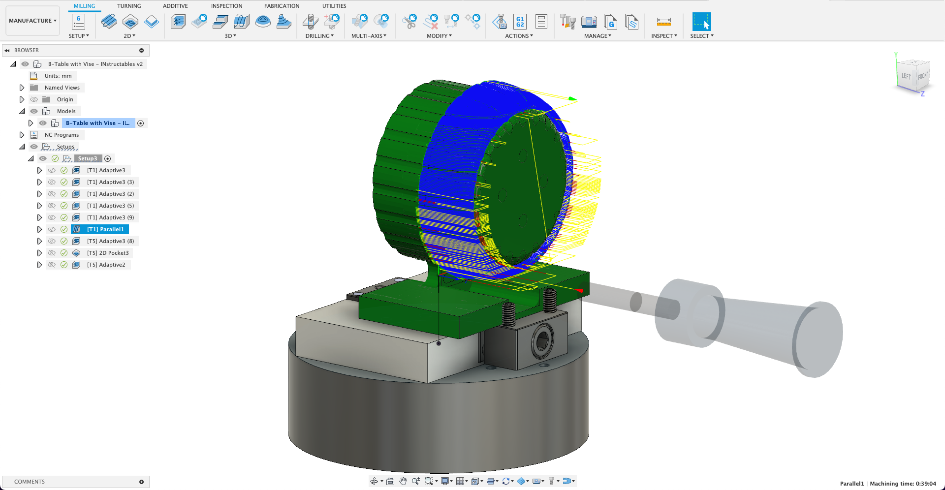The height and width of the screenshot is (490, 945).
Task: Click the Grid and Snaps icon
Action: pyautogui.click(x=460, y=481)
